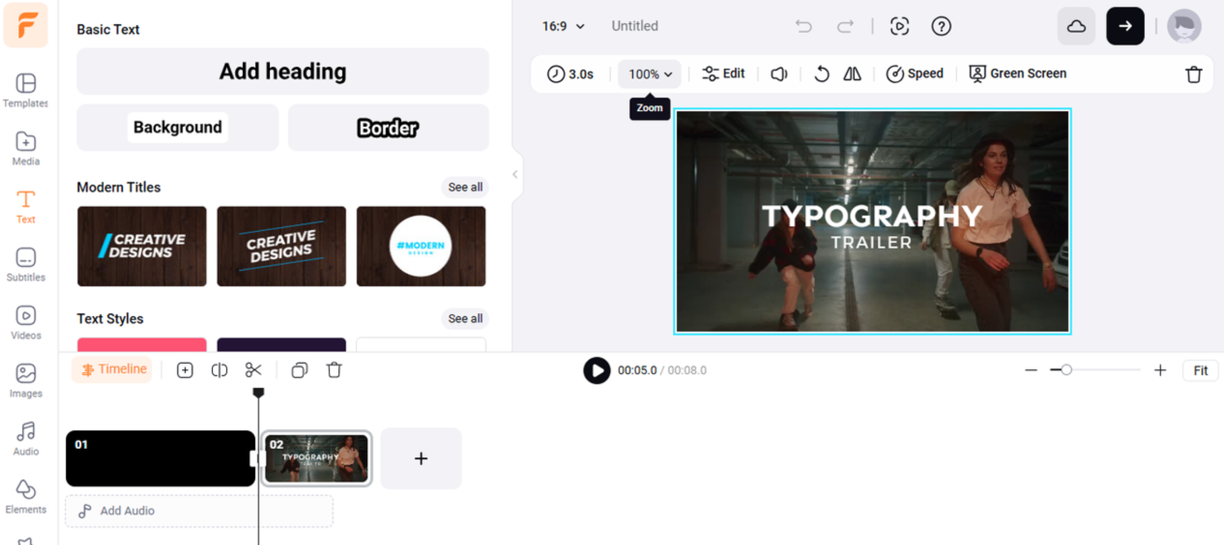Image resolution: width=1224 pixels, height=545 pixels.
Task: Open the 16:9 aspect ratio dropdown
Action: (562, 26)
